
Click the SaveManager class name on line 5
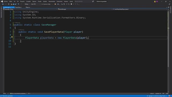(x=49, y=25)
